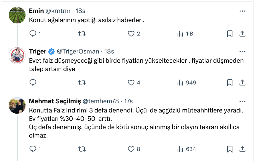Open more options on Mehmet Seçilmiş's tweet
Screen dimensions: 255x162
coord(242,101)
